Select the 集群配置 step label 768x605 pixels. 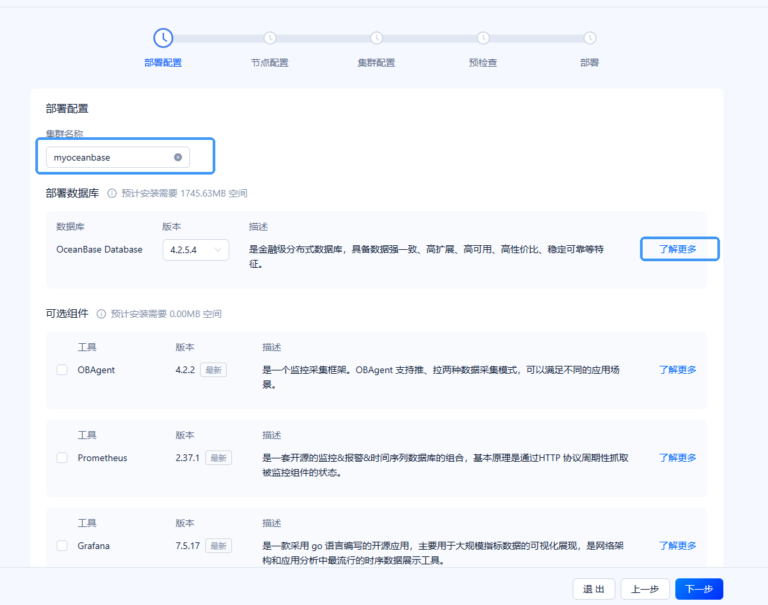[x=376, y=63]
